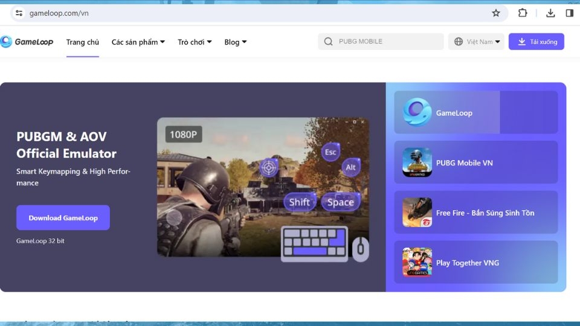Open the GameLoop card in sidebar
Viewport: 580px width, 326px height.
point(475,112)
